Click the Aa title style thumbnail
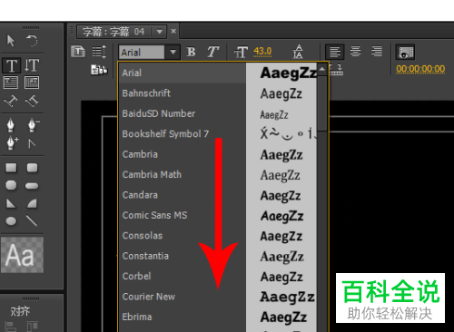 point(22,255)
